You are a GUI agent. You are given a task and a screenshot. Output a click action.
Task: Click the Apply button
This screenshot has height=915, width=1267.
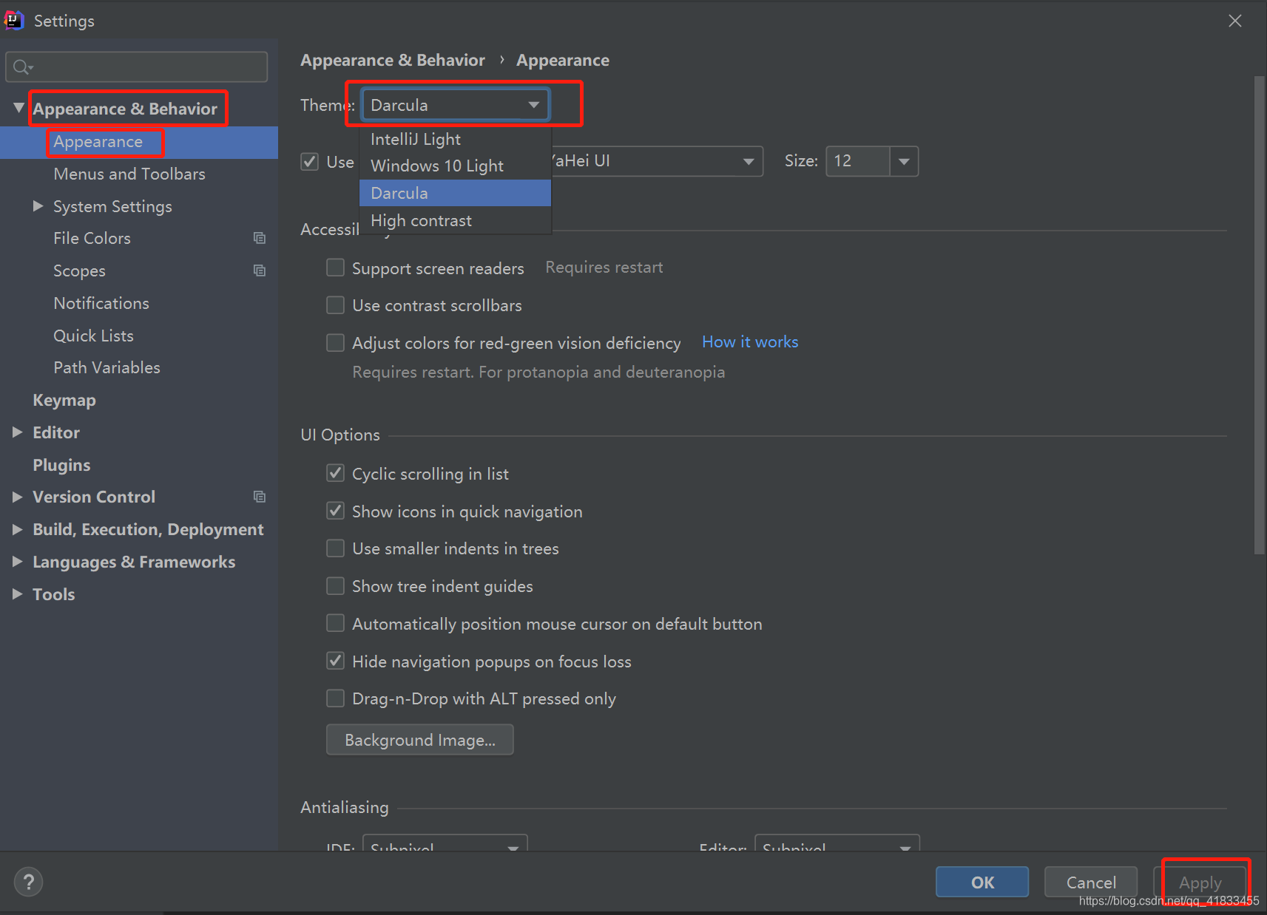tap(1200, 882)
